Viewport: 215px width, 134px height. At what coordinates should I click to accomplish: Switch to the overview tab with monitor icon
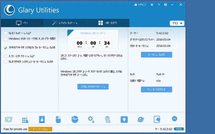[22, 23]
